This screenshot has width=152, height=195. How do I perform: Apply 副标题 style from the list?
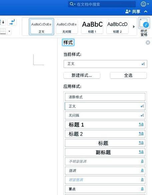pos(105,152)
